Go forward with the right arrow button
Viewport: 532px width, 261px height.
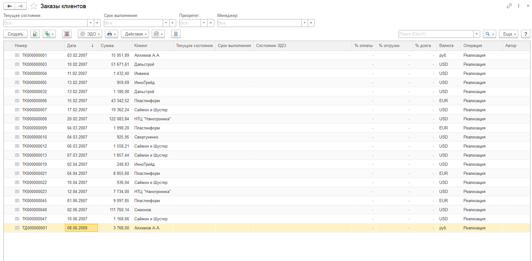(x=21, y=6)
